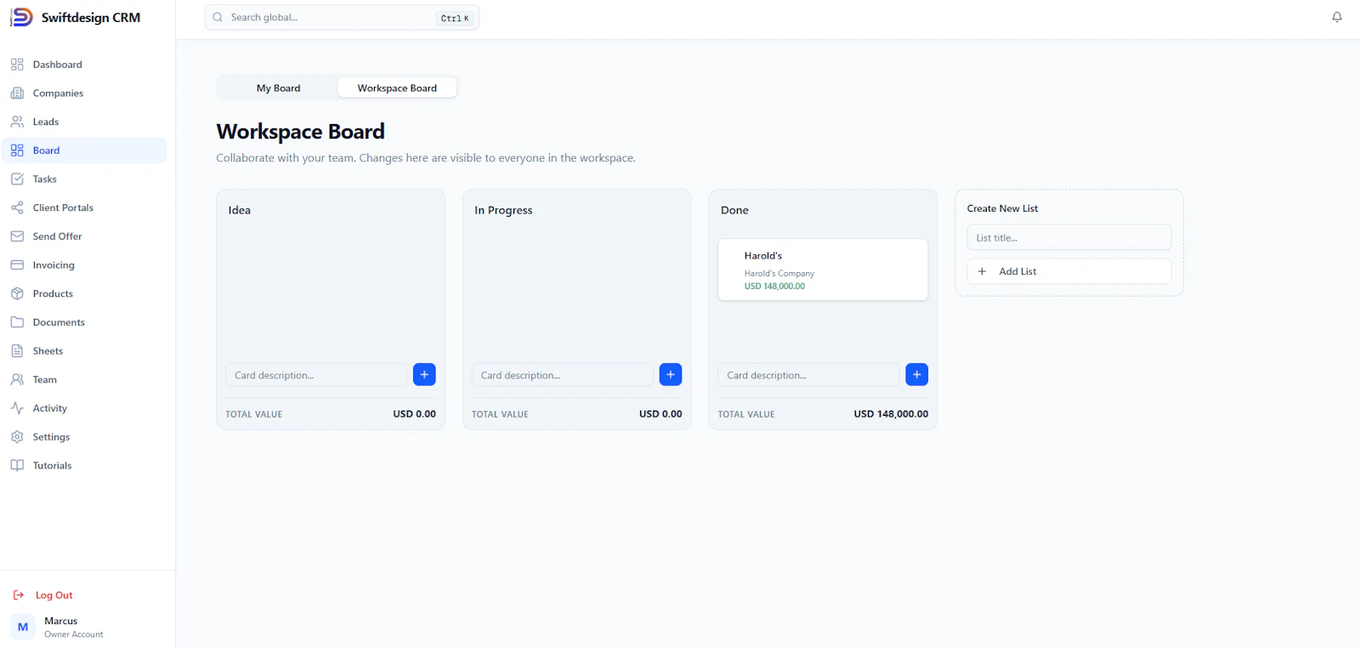Open Documents menu item

click(85, 322)
